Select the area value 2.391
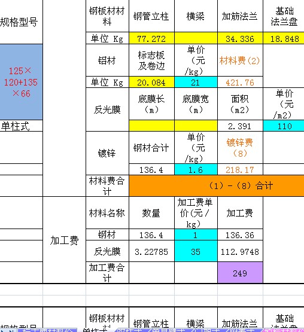 click(240, 126)
